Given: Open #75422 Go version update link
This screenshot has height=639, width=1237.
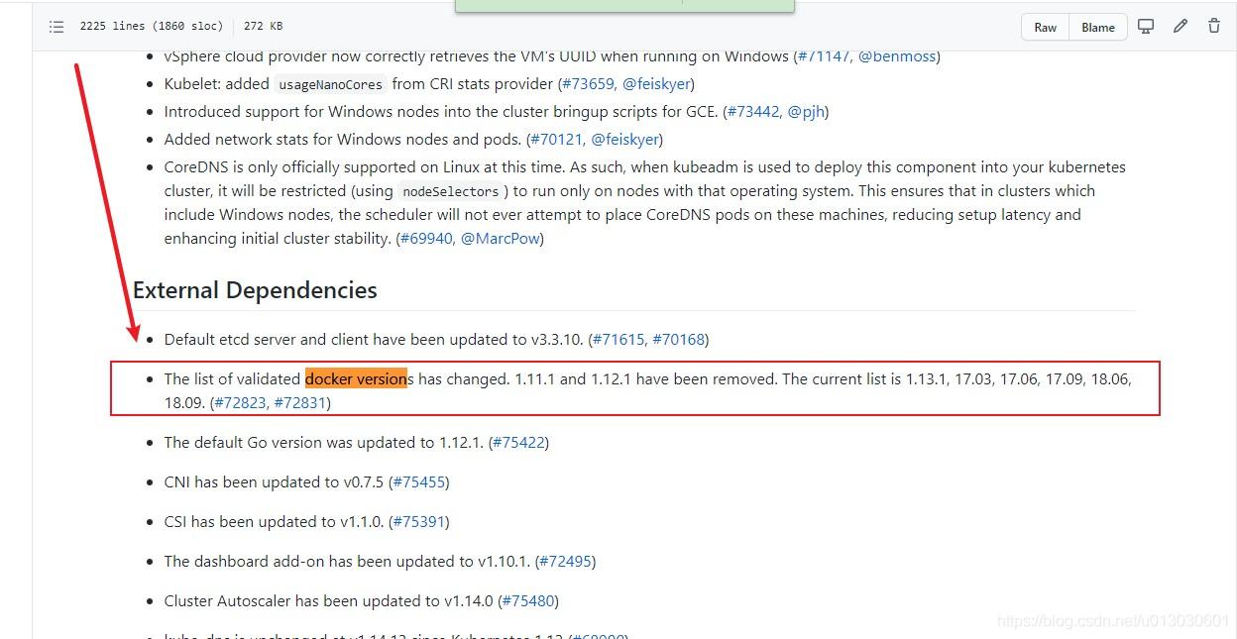Looking at the screenshot, I should point(518,443).
